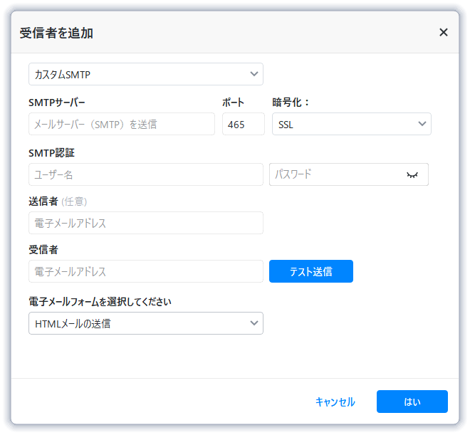The width and height of the screenshot is (470, 435).
Task: Click the SMTPサーバー input field
Action: click(x=122, y=124)
